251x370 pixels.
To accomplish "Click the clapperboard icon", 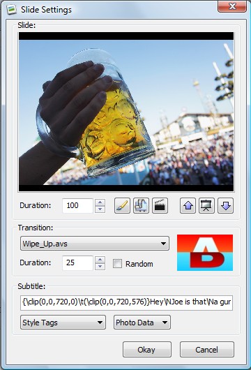I will (x=160, y=205).
